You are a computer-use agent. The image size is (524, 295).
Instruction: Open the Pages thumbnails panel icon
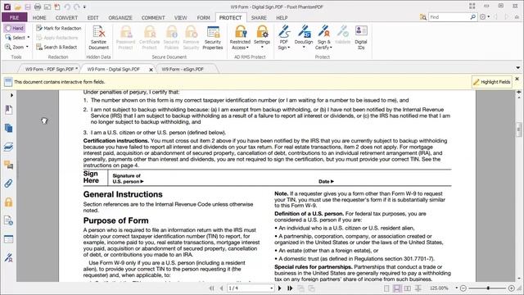tap(9, 128)
